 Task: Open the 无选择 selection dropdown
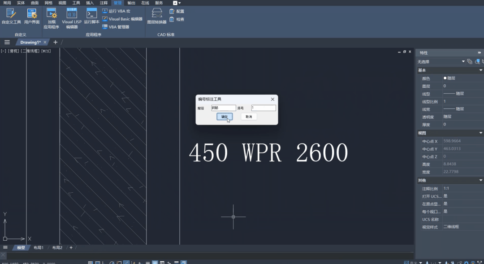click(x=441, y=61)
